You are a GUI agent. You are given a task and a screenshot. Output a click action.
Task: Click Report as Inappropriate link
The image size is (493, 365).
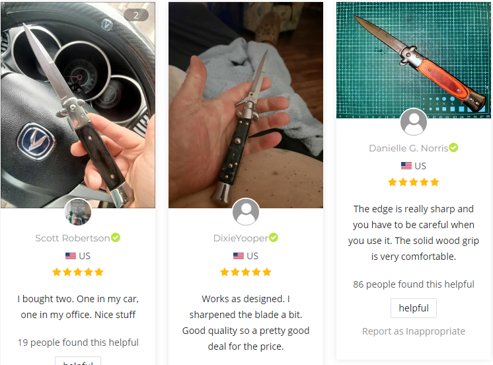[414, 331]
